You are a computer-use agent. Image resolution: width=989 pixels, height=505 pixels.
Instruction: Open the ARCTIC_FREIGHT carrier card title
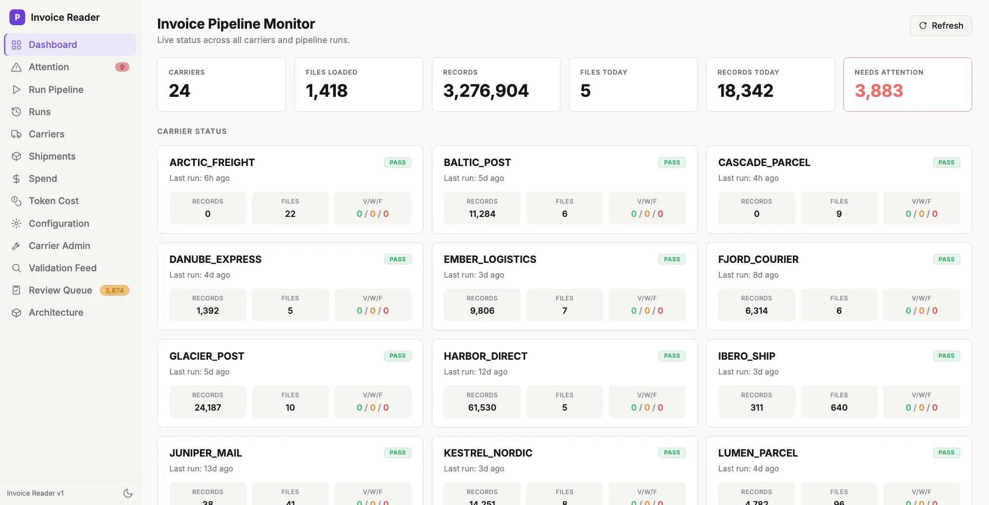tap(212, 163)
